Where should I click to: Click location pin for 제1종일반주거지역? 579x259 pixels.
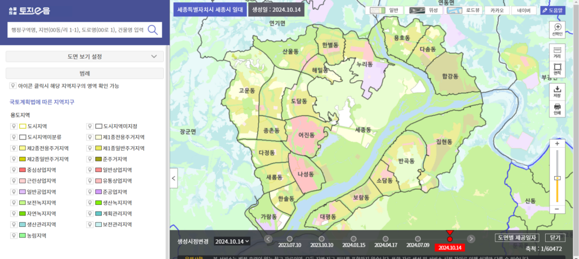[x=90, y=148]
